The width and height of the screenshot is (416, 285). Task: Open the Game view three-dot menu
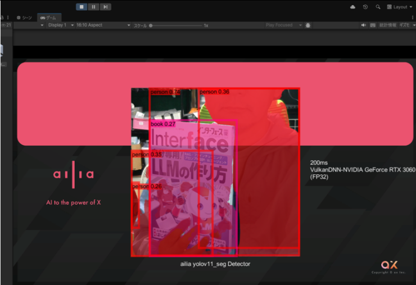[x=412, y=17]
